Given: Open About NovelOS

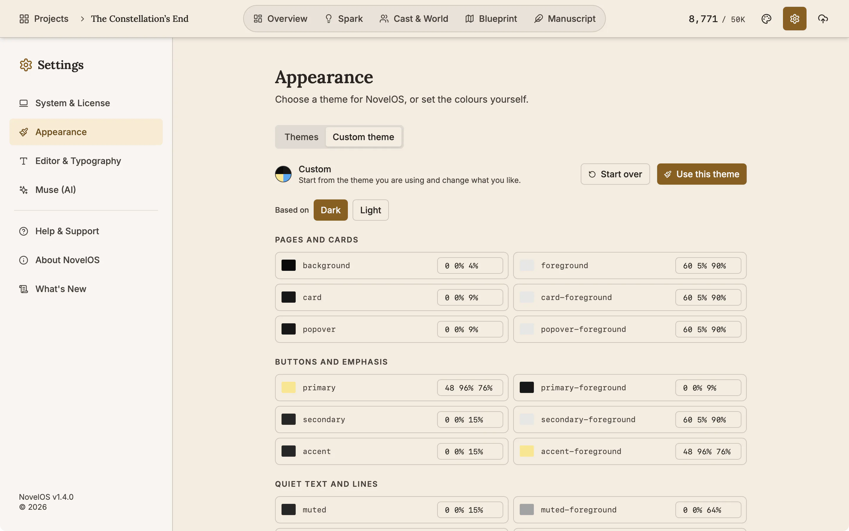Looking at the screenshot, I should 86,260.
